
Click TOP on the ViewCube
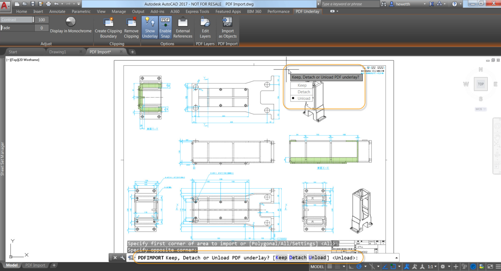point(480,84)
